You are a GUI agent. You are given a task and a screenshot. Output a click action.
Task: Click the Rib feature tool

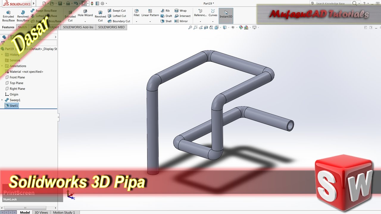click(165, 11)
